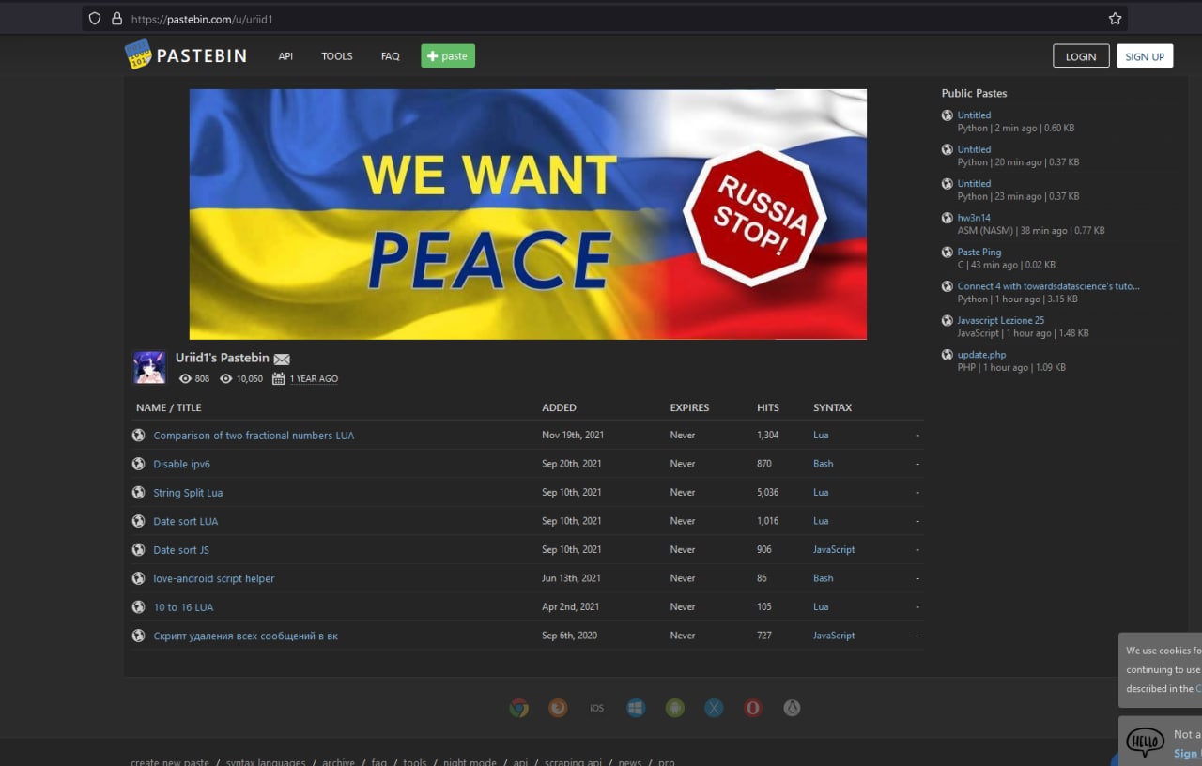This screenshot has width=1202, height=766.
Task: Open the Chrome extension icon in footer
Action: point(518,708)
